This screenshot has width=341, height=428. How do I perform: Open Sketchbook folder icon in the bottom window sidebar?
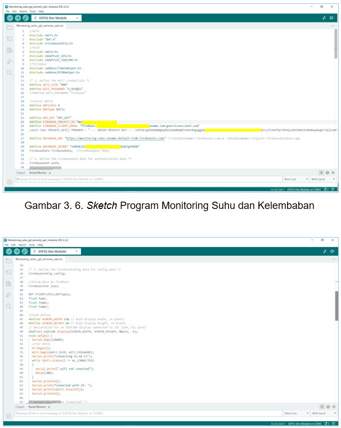point(9,261)
